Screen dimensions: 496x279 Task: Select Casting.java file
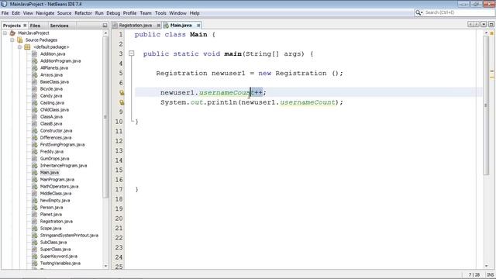52,102
